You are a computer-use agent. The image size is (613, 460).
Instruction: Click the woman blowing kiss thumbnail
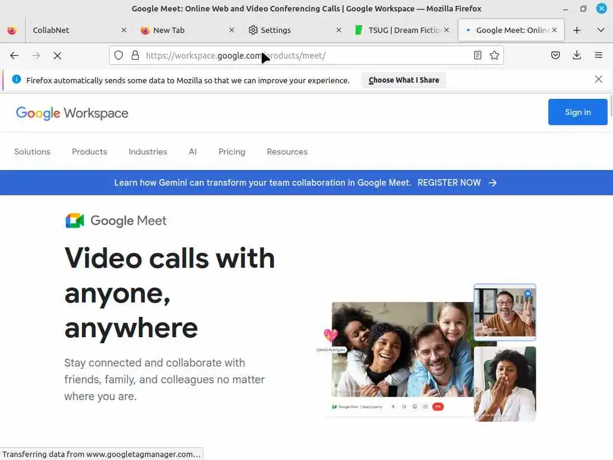coord(505,384)
